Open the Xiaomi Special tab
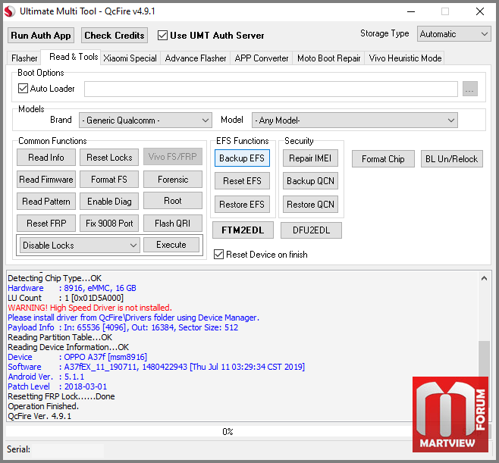The height and width of the screenshot is (463, 499). tap(130, 58)
